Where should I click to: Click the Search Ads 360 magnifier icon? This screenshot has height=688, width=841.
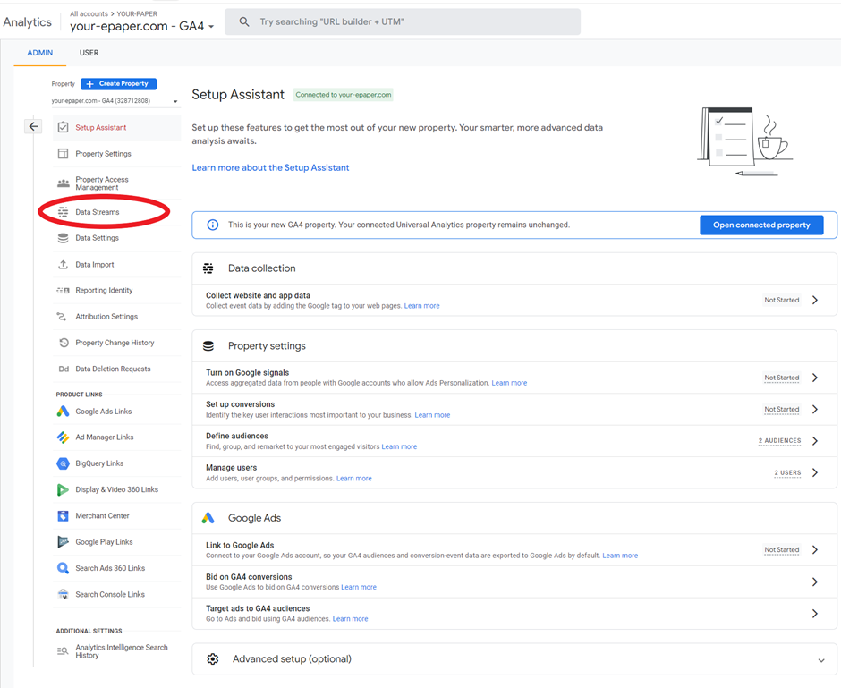click(63, 568)
